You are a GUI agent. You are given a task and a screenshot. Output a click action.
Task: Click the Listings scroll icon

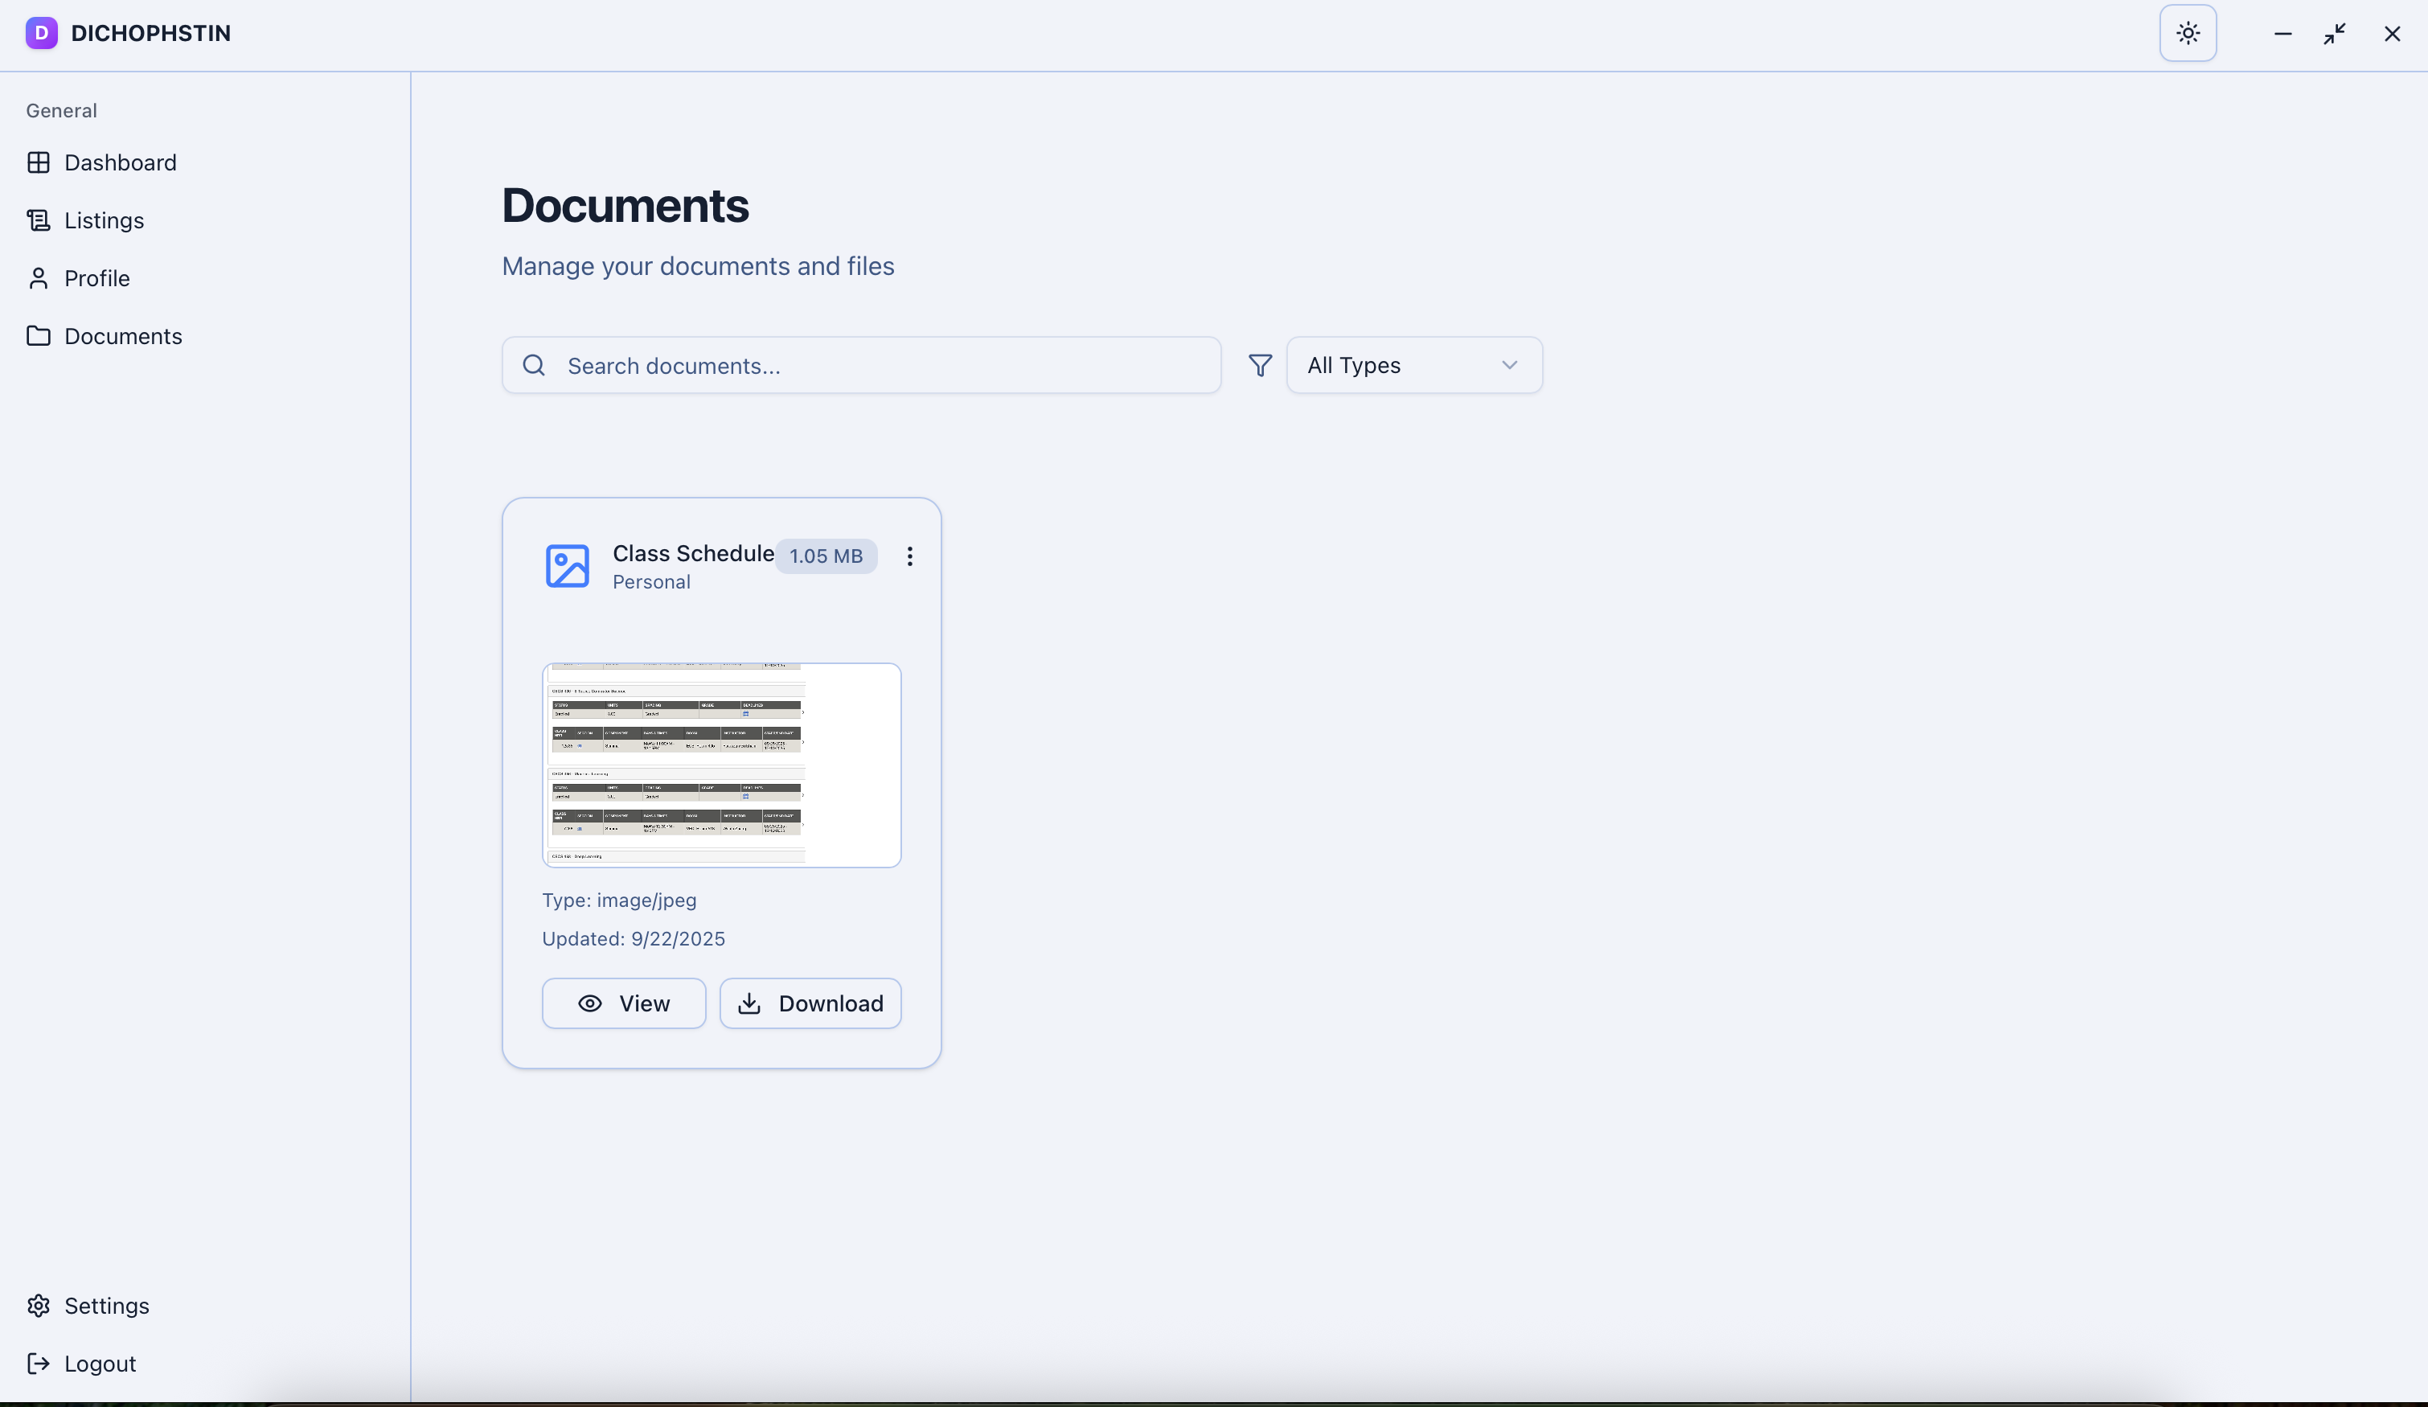click(x=39, y=220)
